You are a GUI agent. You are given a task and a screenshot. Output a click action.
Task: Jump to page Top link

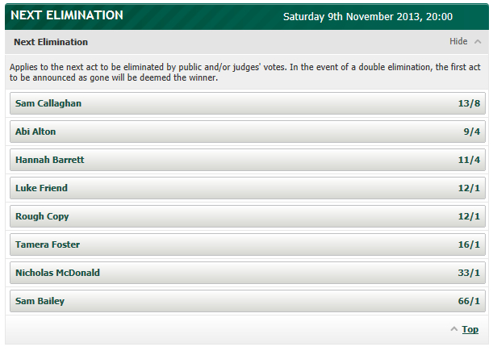tap(470, 329)
